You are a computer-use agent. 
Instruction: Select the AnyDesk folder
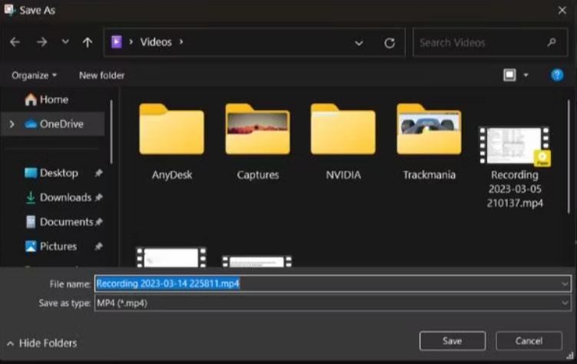(x=171, y=141)
